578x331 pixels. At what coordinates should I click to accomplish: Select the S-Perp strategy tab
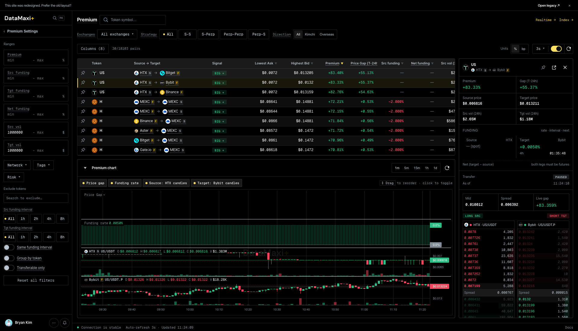[x=208, y=34]
